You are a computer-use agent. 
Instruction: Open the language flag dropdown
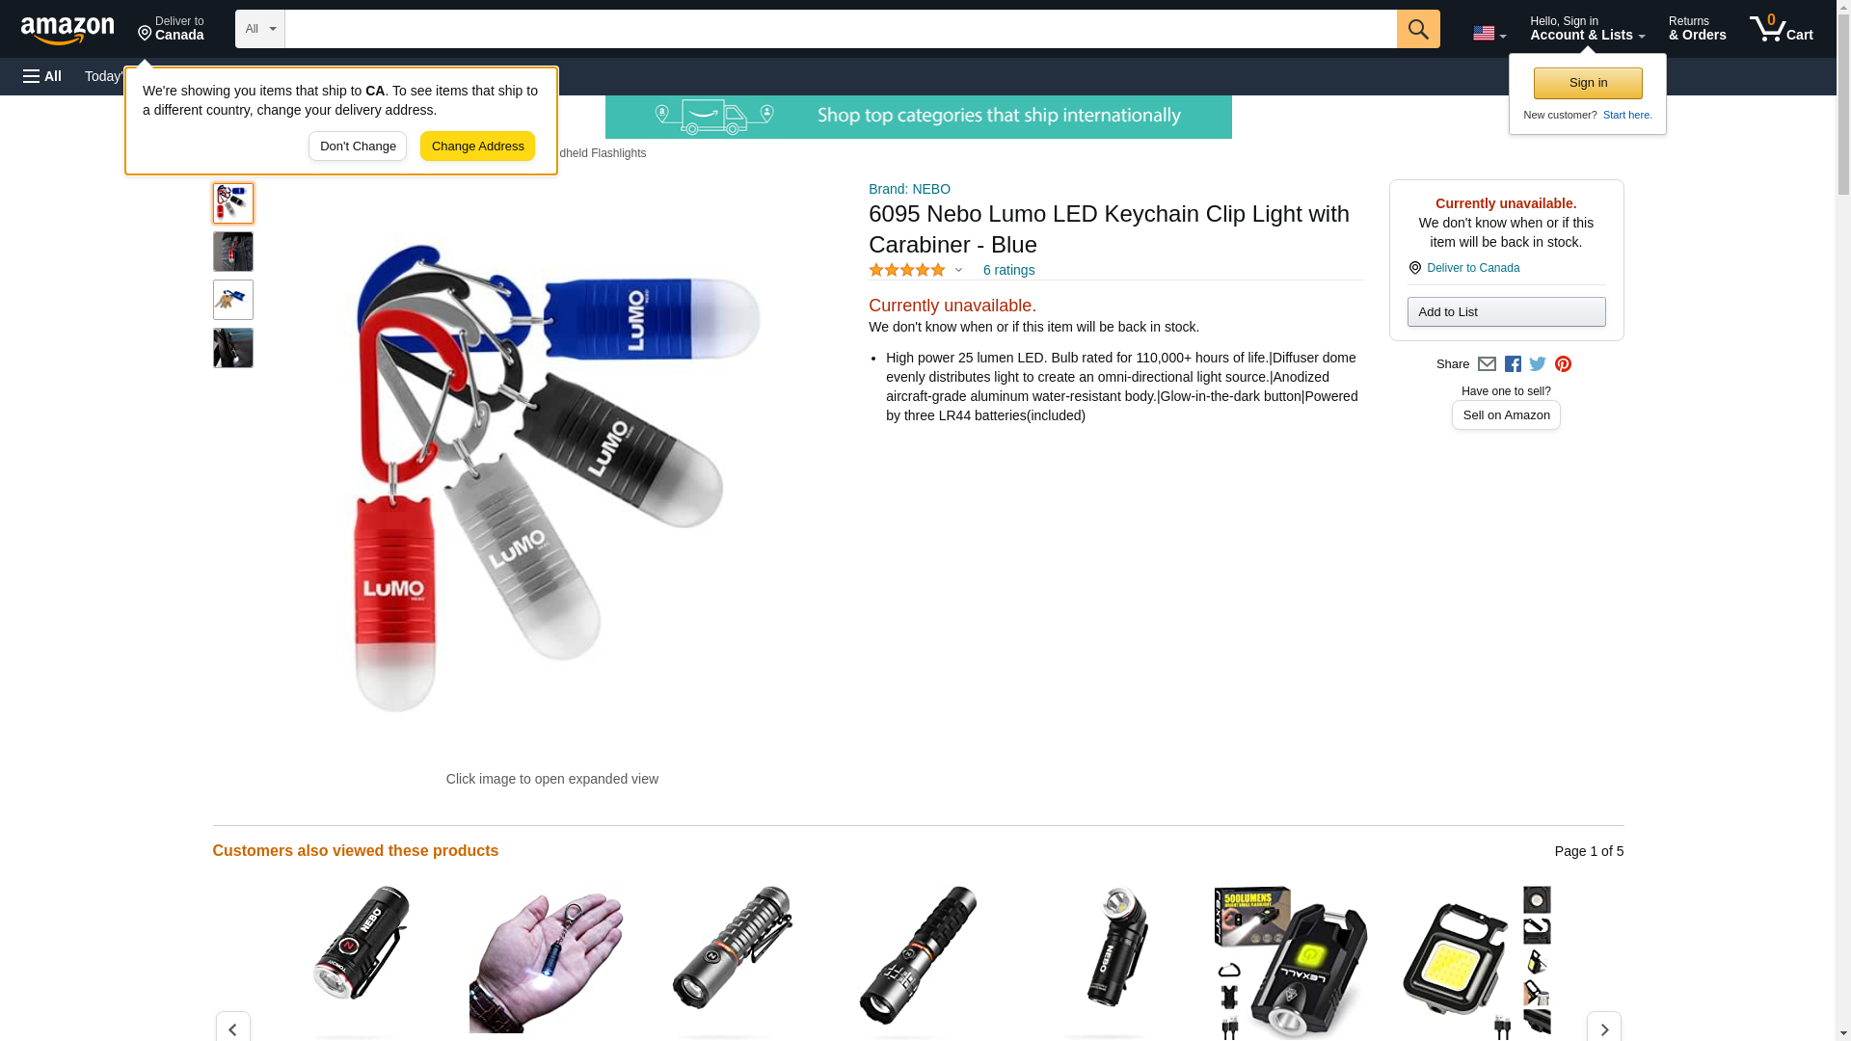click(x=1489, y=33)
